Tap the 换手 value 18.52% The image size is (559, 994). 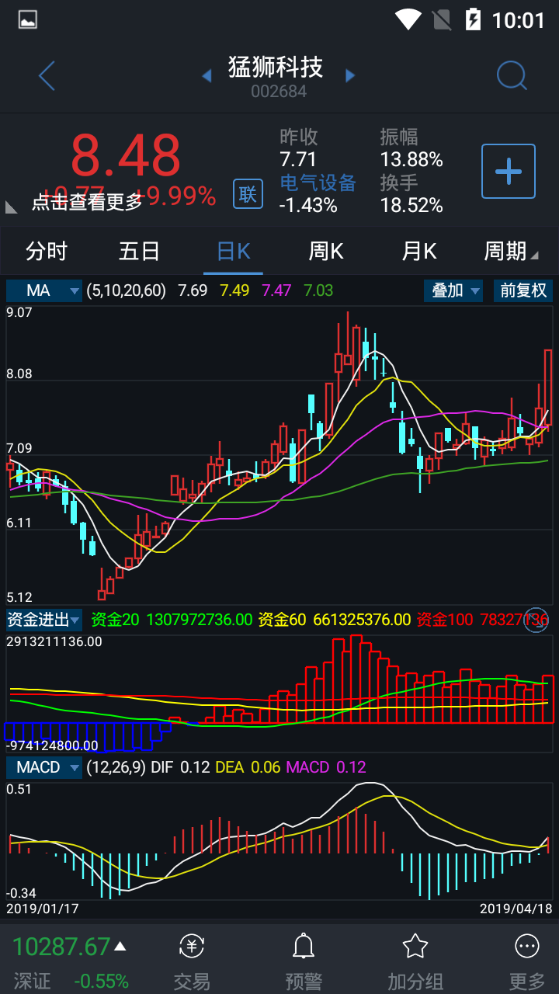pos(411,206)
